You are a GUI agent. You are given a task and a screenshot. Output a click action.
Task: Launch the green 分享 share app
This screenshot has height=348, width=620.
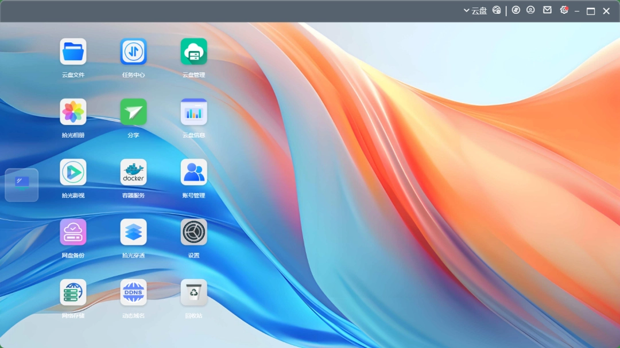coord(133,112)
